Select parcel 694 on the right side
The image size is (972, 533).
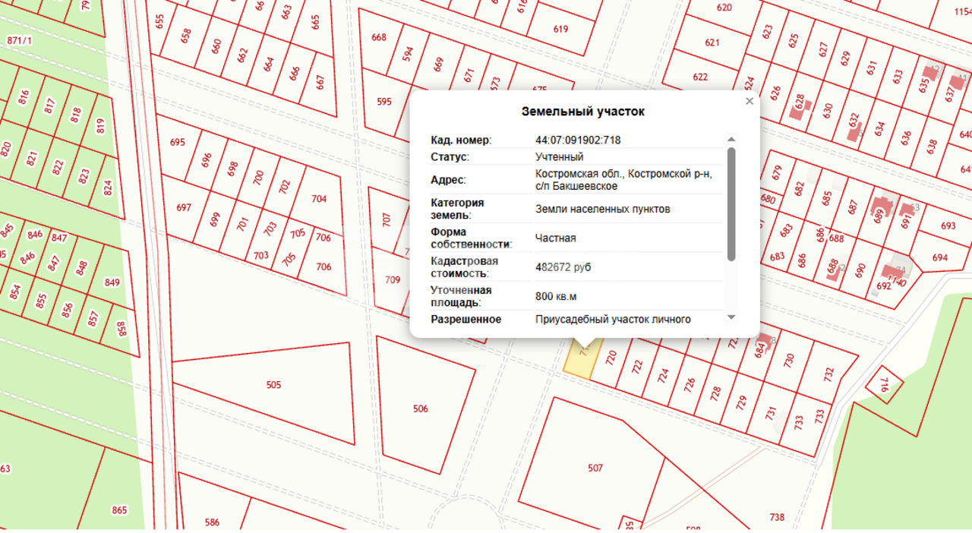click(940, 257)
